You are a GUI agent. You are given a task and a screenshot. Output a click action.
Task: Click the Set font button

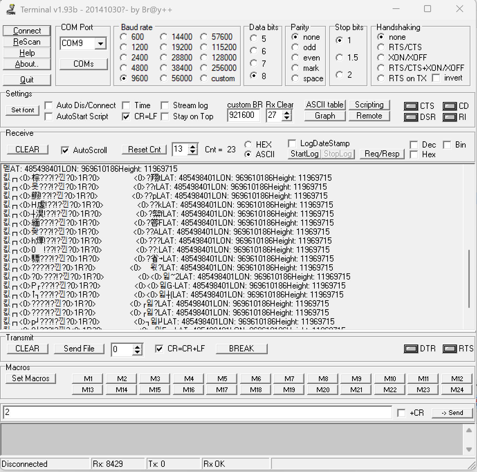(23, 110)
